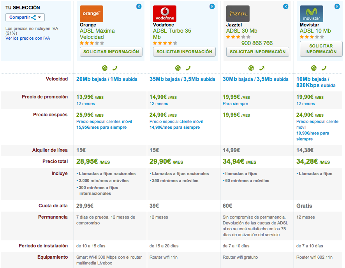Open the ADSL Máxima Velocidad plan link

[x=97, y=34]
